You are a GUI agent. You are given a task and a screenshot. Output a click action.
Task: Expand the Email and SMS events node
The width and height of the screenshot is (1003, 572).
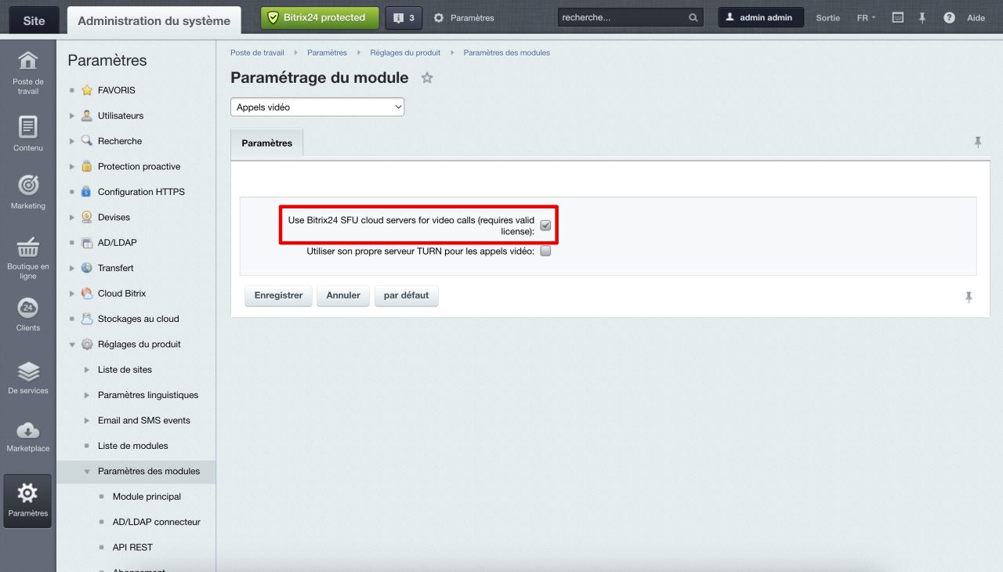coord(87,420)
